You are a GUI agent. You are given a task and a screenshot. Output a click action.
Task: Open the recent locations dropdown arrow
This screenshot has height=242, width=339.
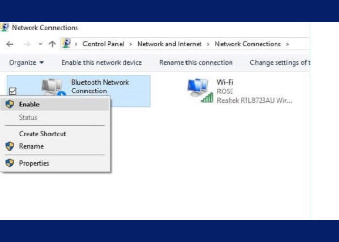coord(40,44)
